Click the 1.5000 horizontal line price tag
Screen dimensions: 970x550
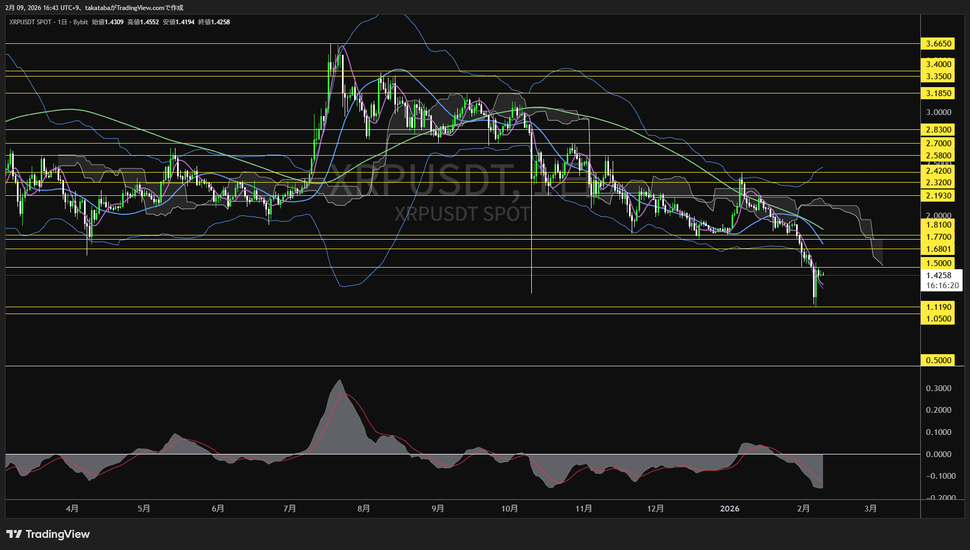(x=938, y=263)
